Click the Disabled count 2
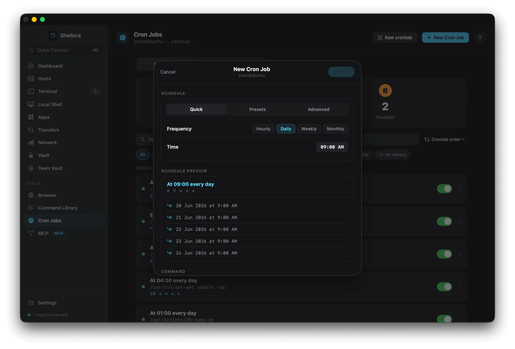The image size is (515, 349). point(385,107)
